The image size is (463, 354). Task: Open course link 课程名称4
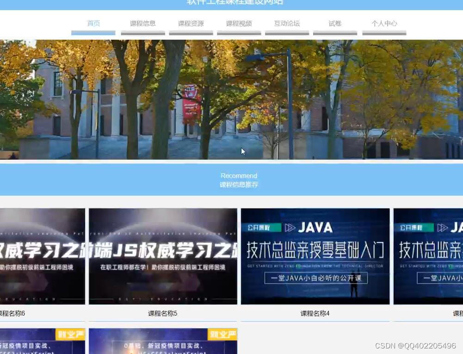pyautogui.click(x=315, y=313)
